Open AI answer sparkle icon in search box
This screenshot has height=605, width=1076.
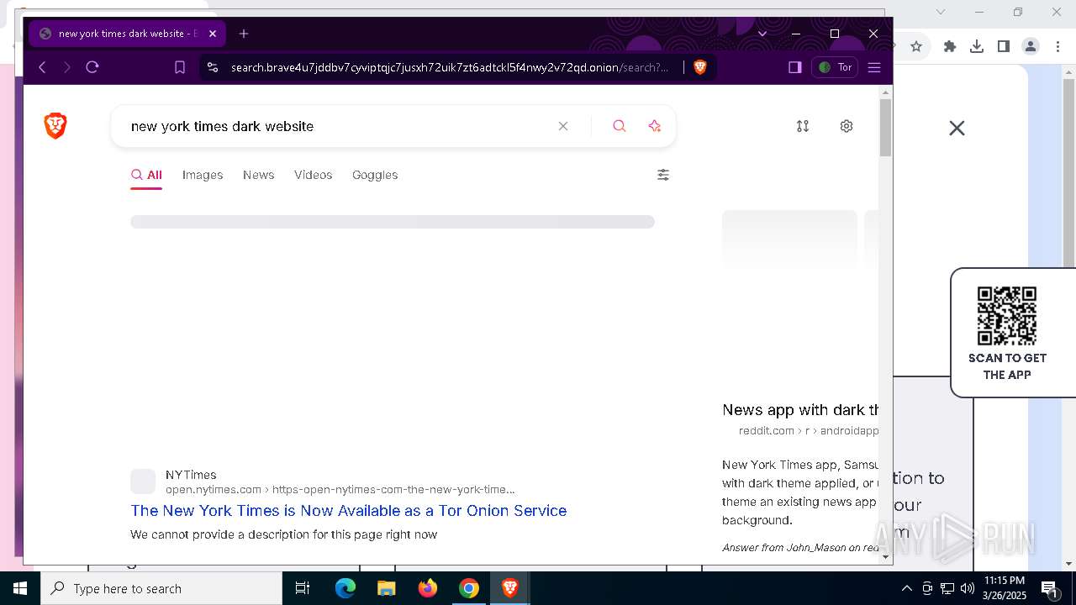click(655, 126)
